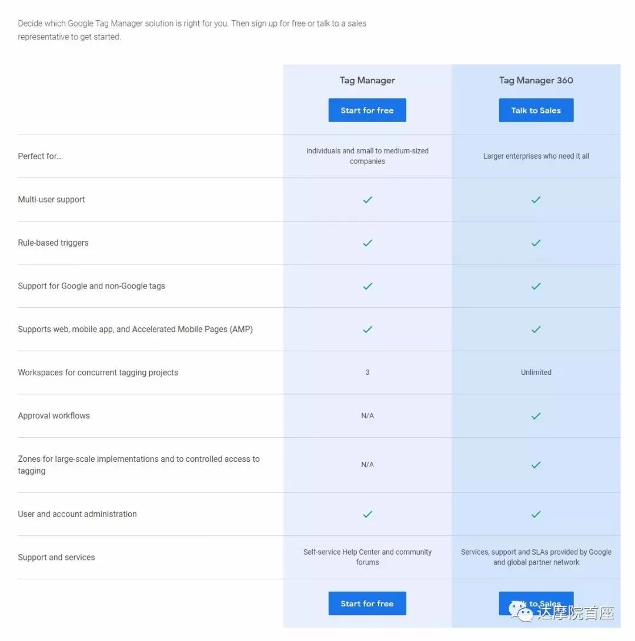The width and height of the screenshot is (635, 641).
Task: Select the Tag Manager column heading
Action: pos(367,80)
